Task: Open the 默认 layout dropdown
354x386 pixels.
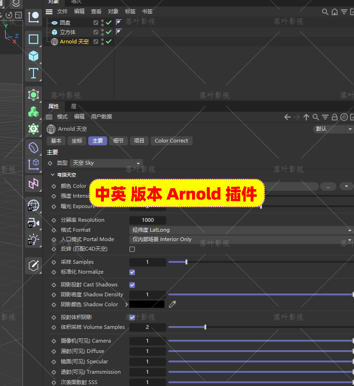Action: click(329, 129)
